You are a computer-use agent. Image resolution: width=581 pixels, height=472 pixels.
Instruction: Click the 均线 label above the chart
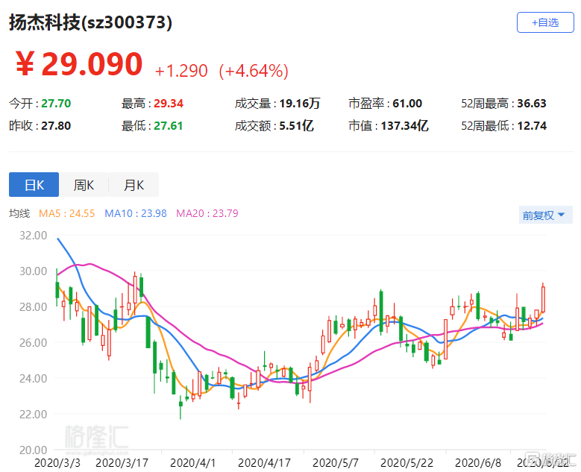tap(19, 214)
